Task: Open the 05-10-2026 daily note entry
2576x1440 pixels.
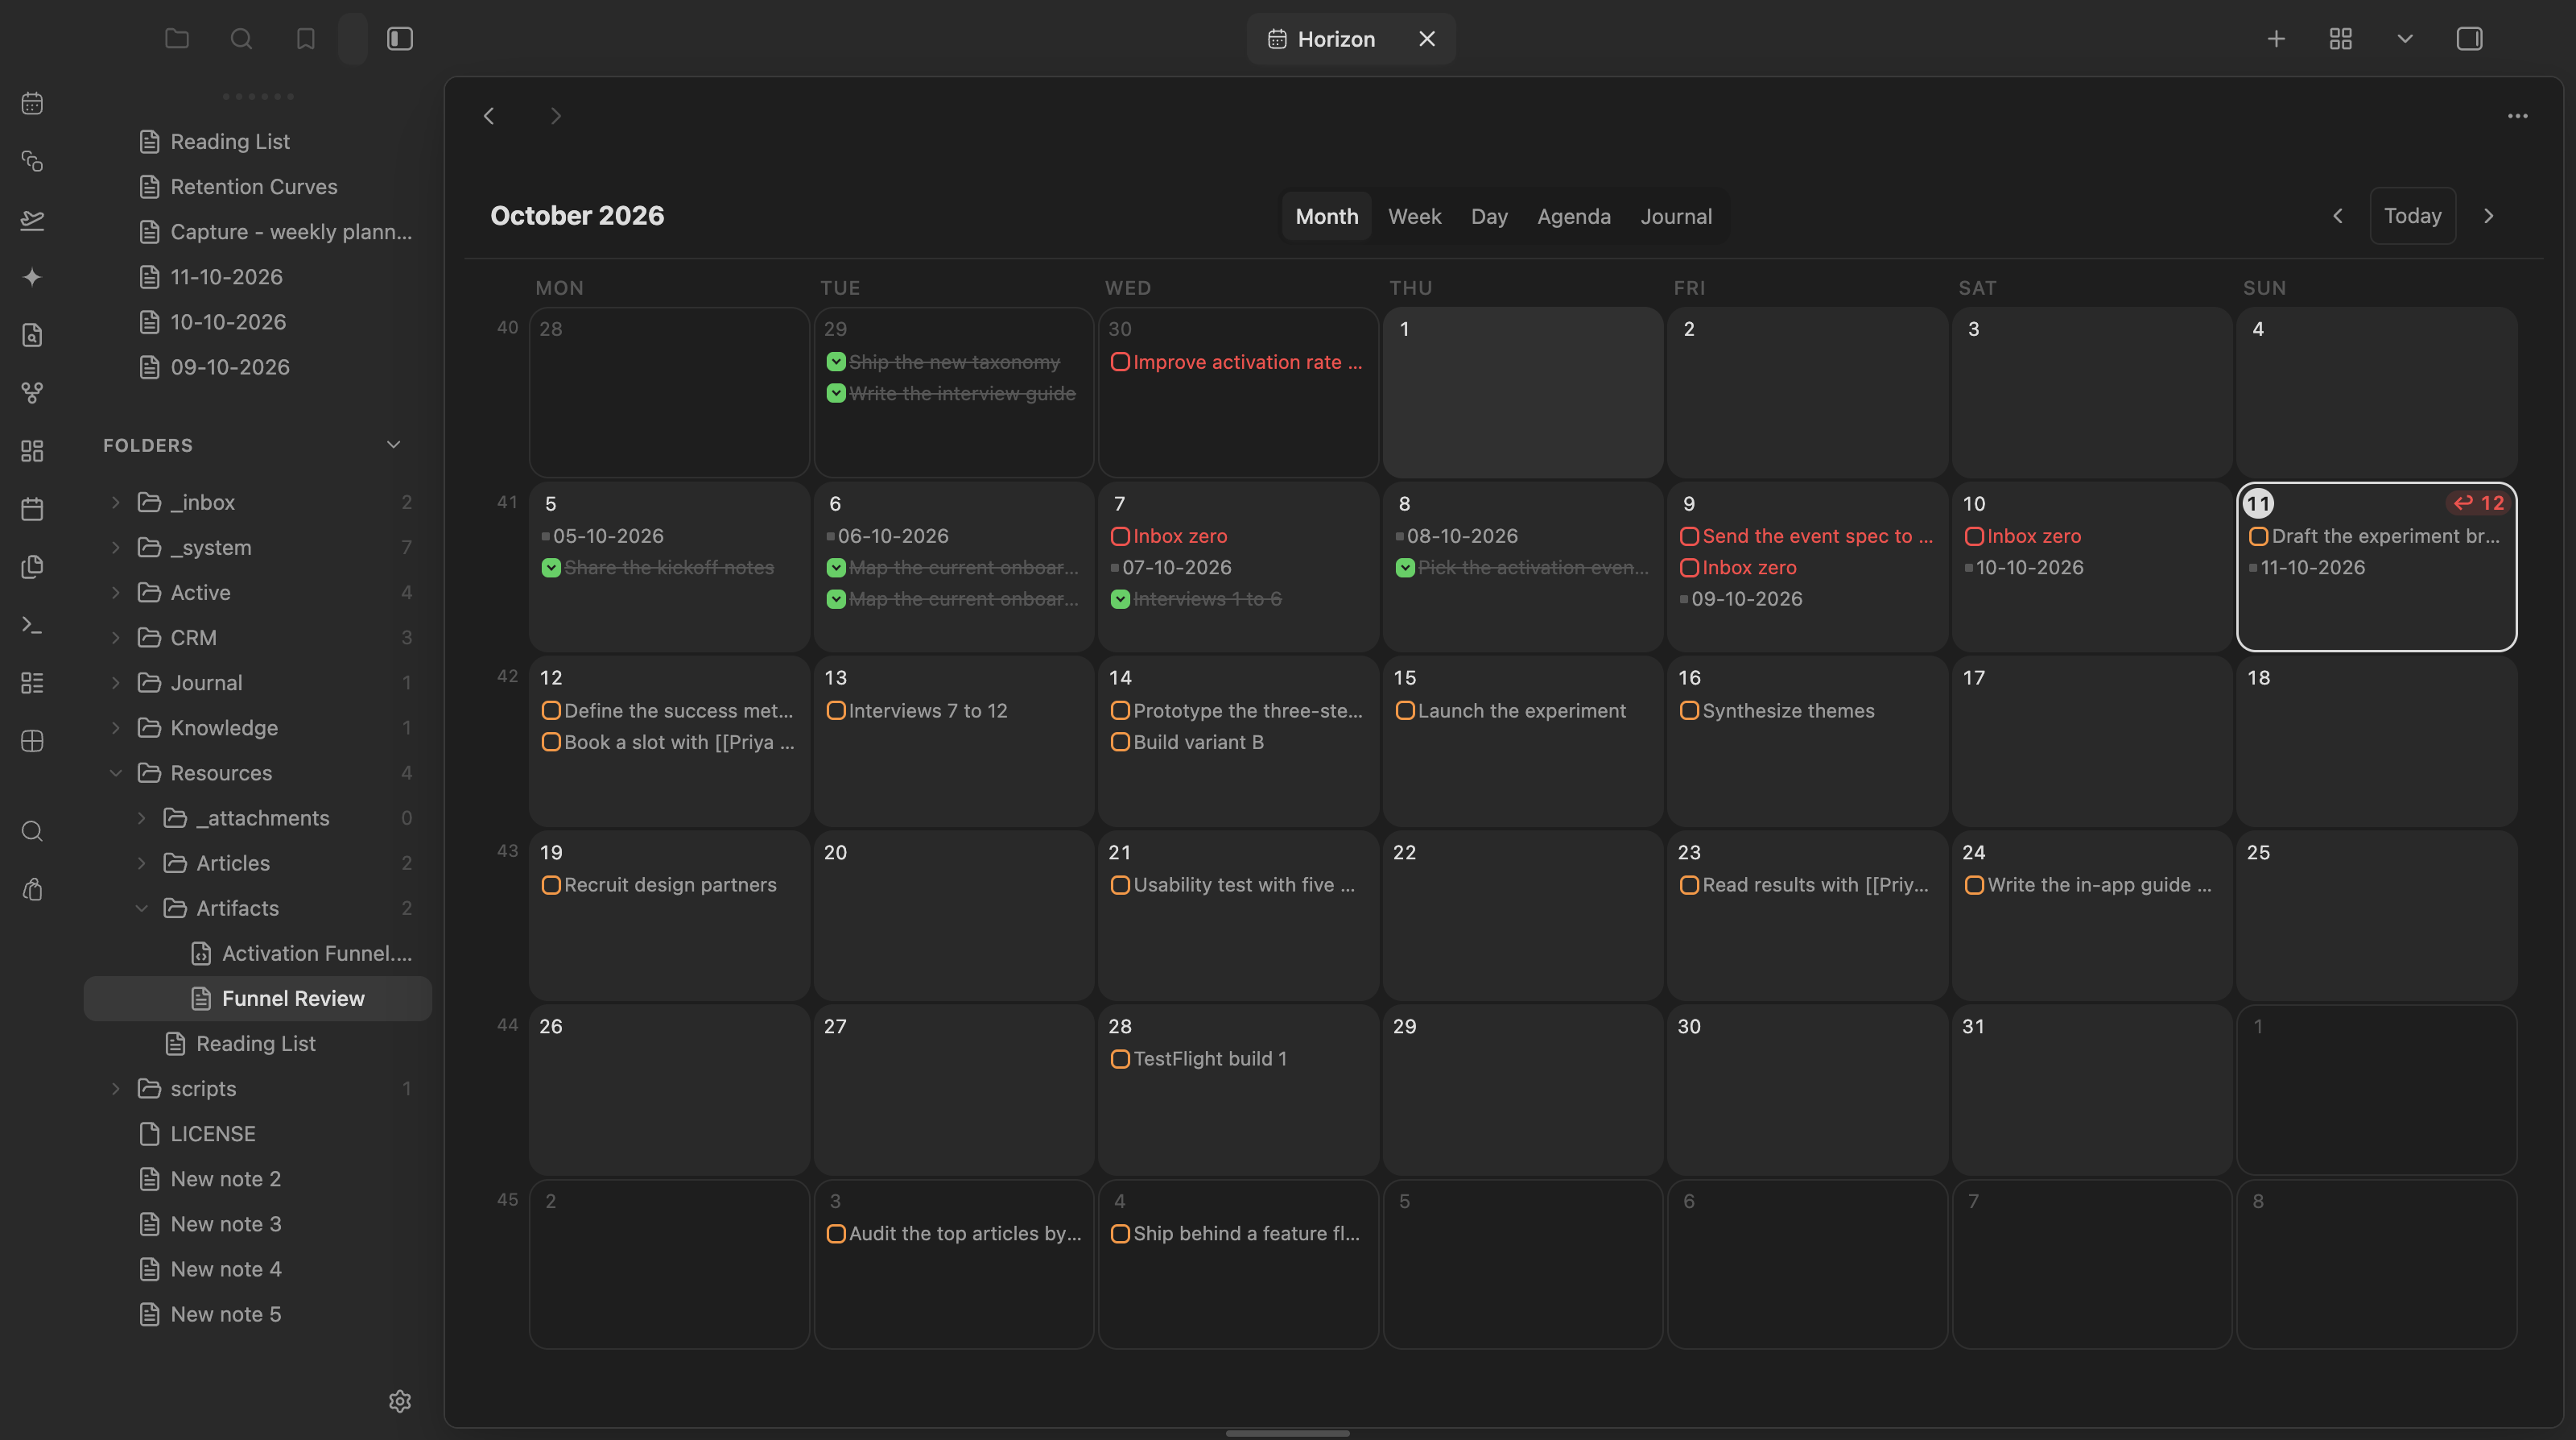Action: [608, 536]
